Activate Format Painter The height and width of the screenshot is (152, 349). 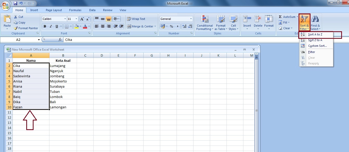26,28
